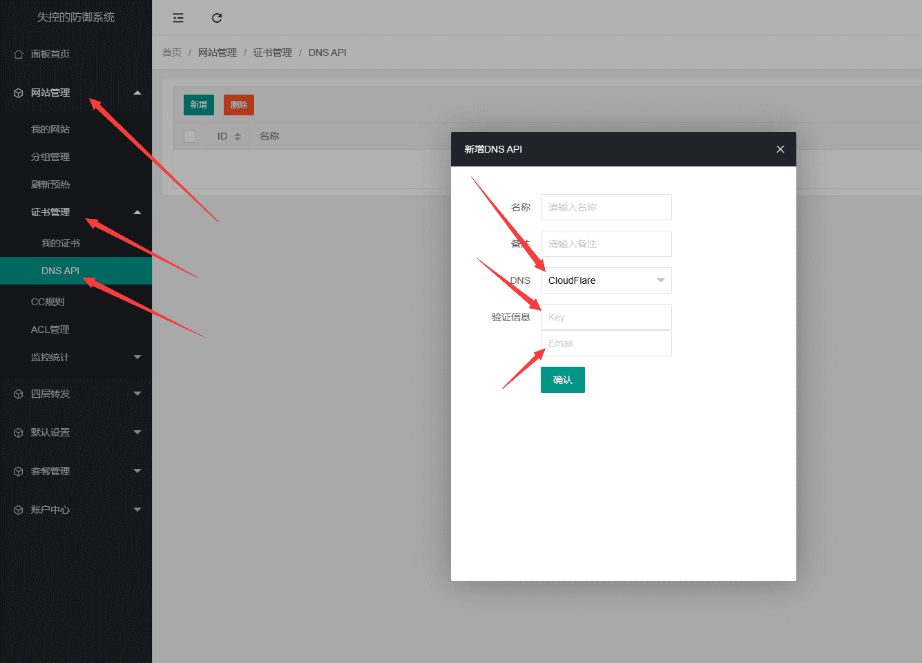Collapse the 证书管理 submenu arrow
This screenshot has width=922, height=663.
(137, 212)
